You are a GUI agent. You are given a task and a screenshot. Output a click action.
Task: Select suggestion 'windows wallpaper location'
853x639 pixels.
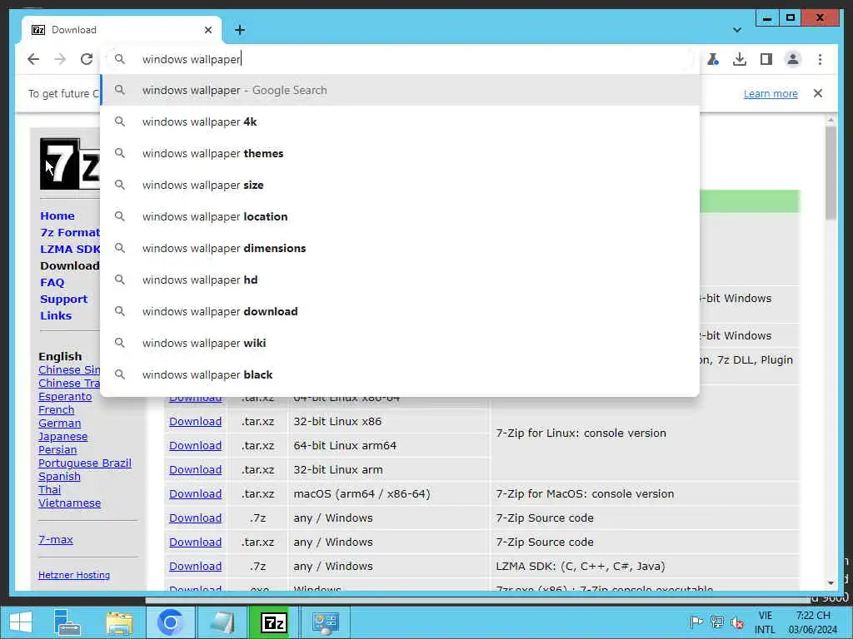[400, 216]
